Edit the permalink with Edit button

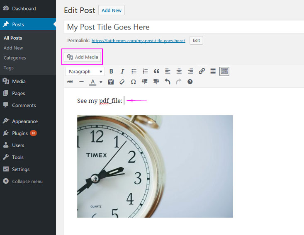click(x=196, y=40)
